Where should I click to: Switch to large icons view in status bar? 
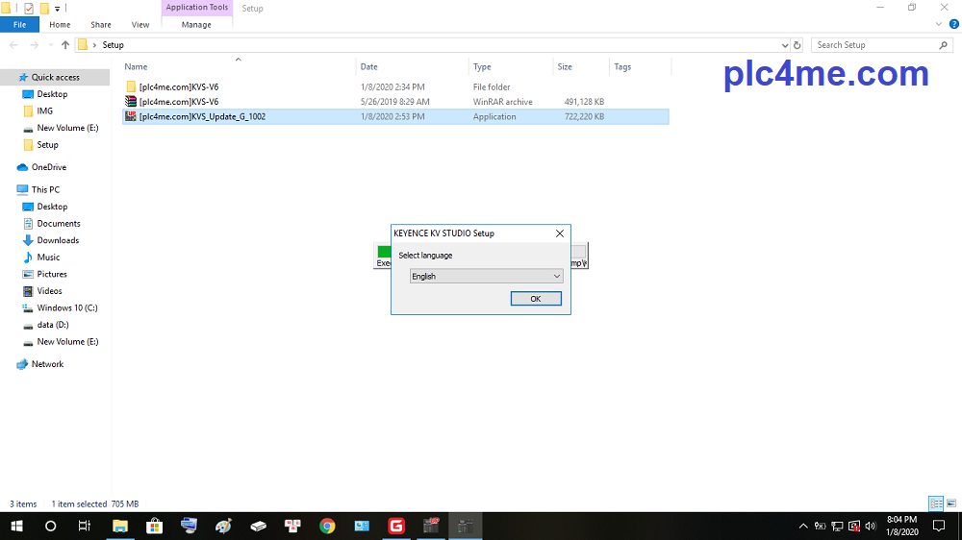[x=951, y=503]
